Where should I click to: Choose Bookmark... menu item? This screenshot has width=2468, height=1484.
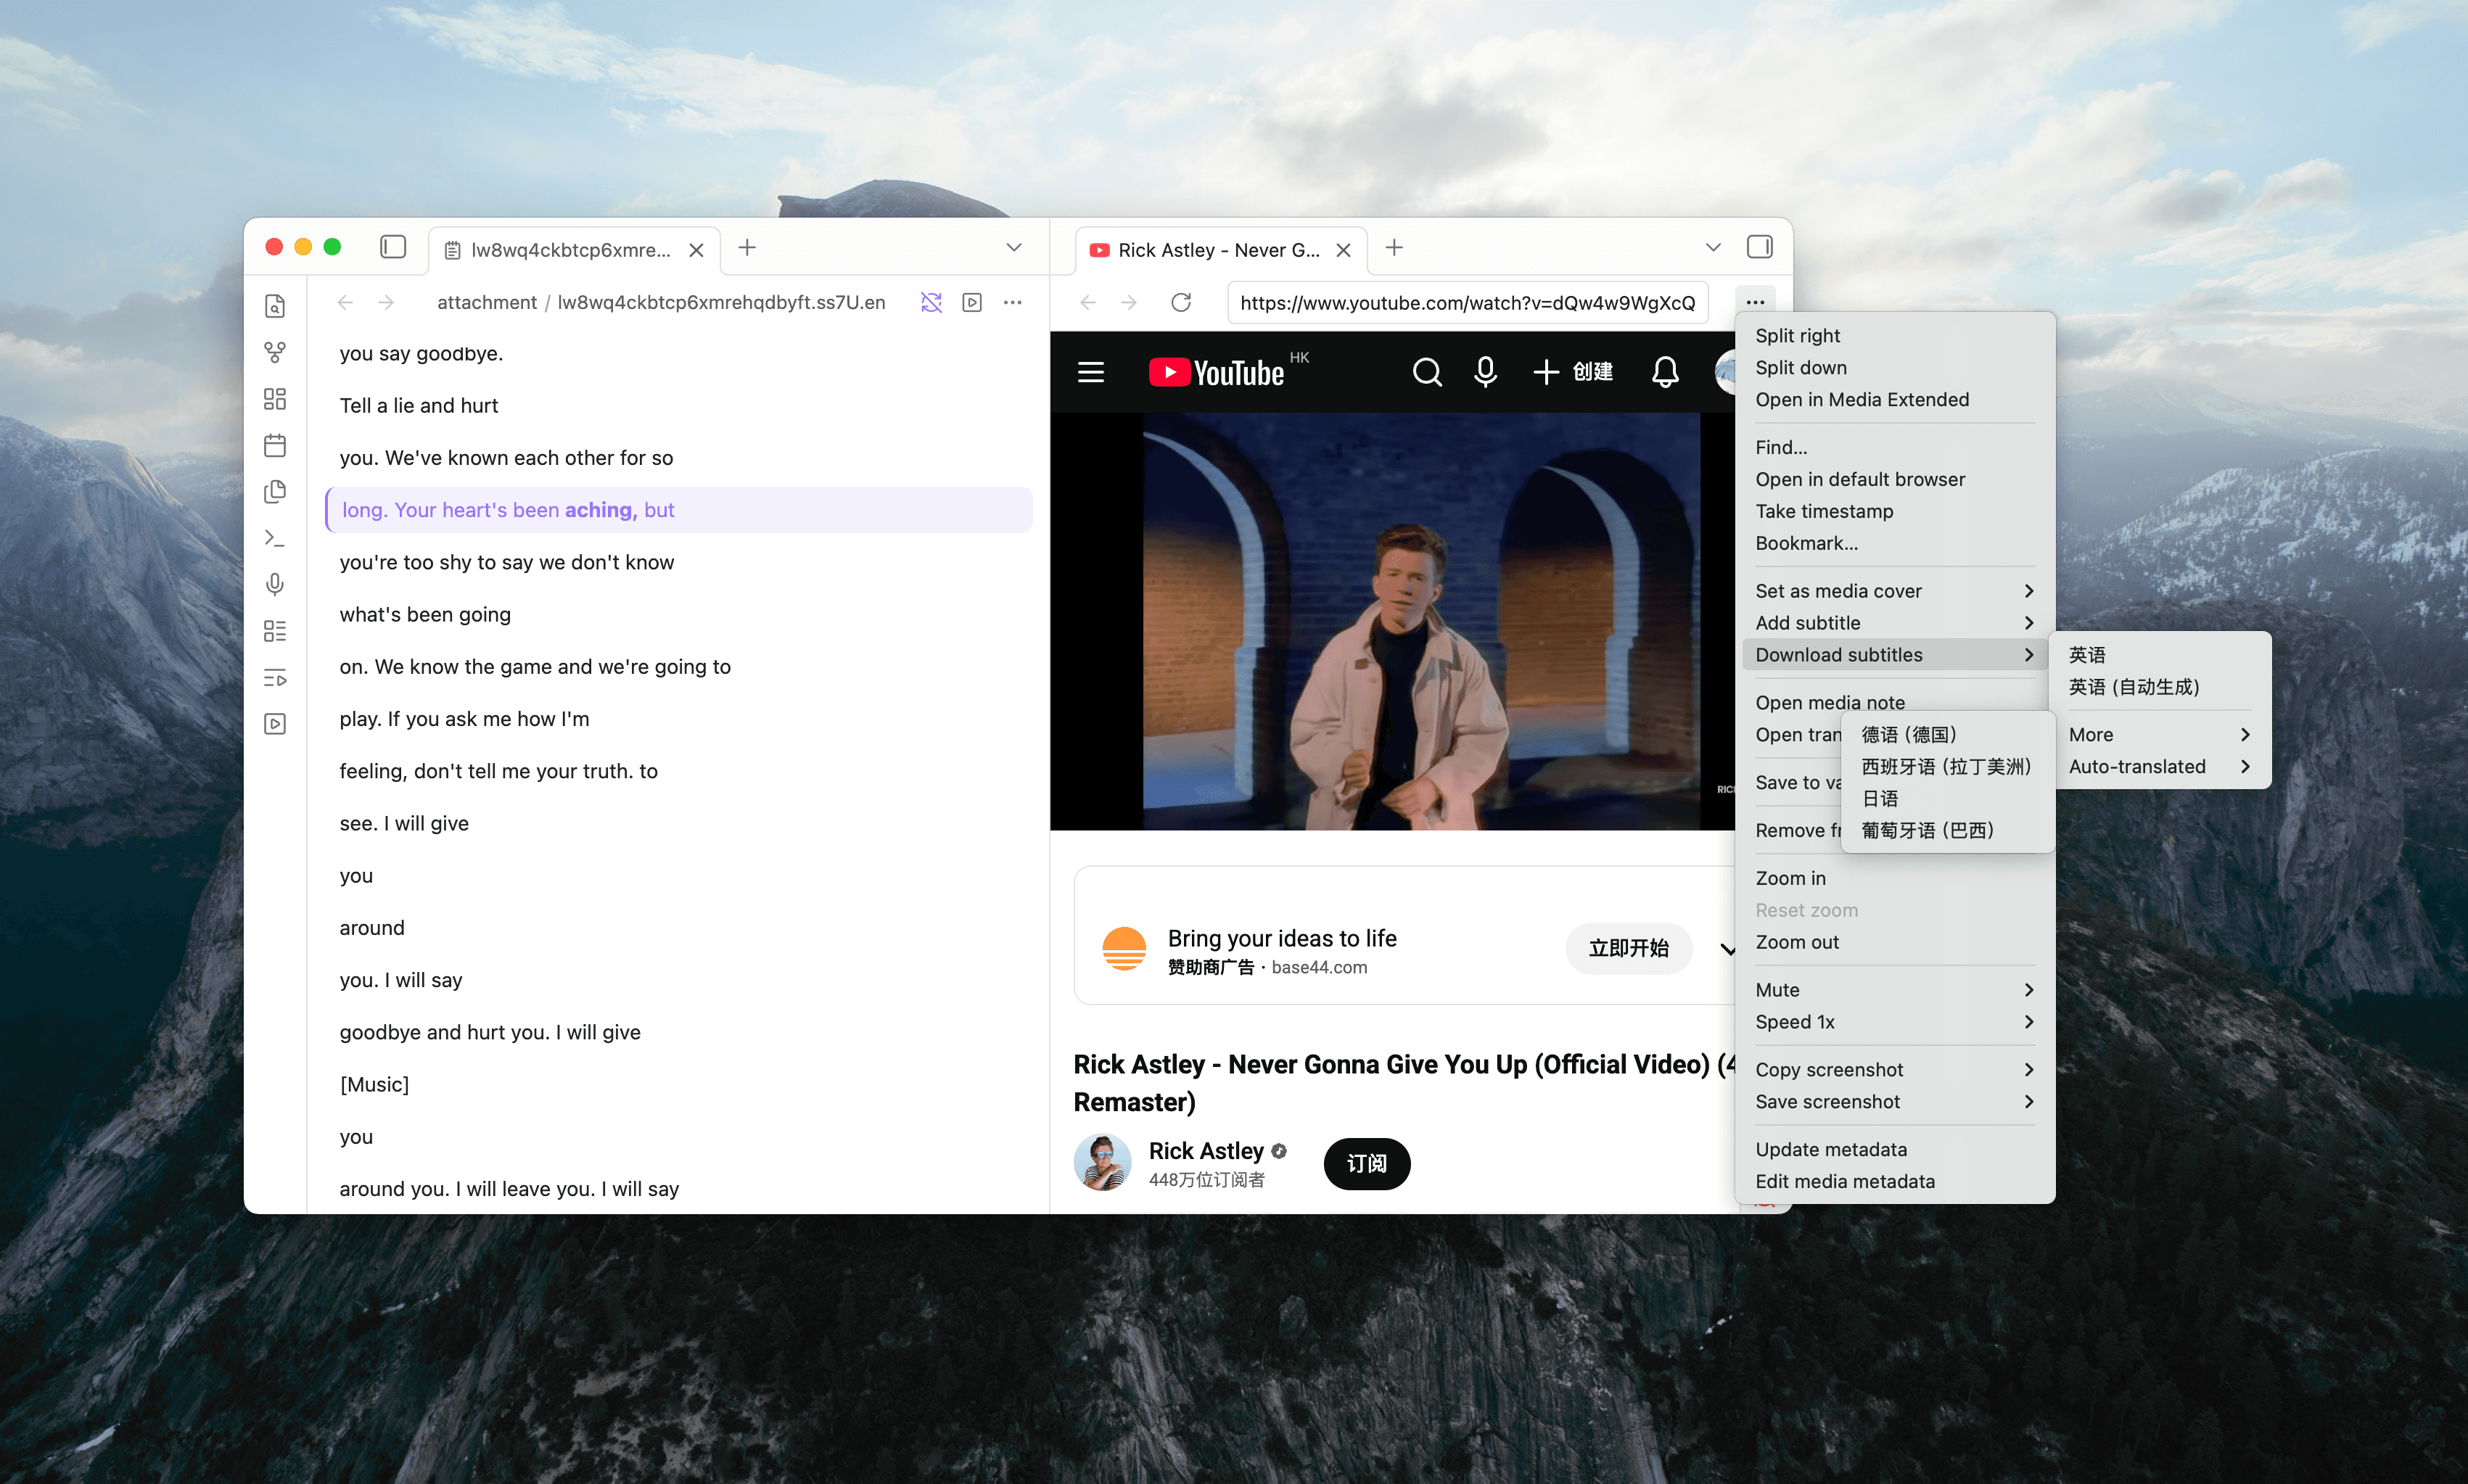pos(1895,543)
